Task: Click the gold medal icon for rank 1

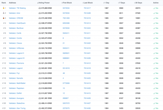Action: tap(4, 8)
